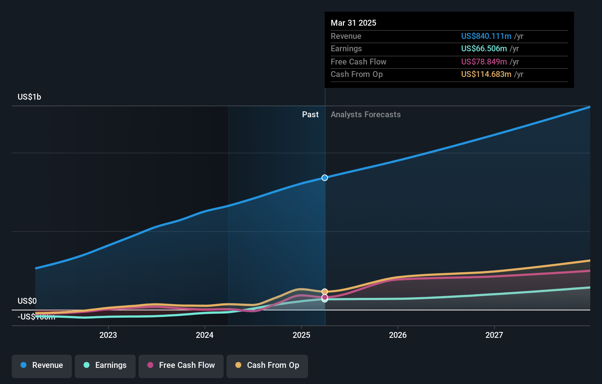
Task: Click the revenue value US$840.111m
Action: click(486, 36)
